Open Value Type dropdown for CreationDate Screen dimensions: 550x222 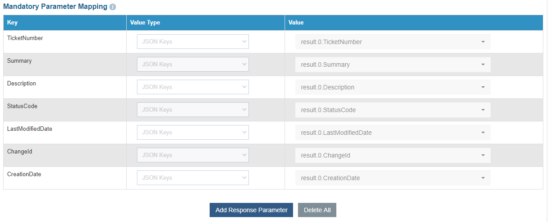point(193,178)
